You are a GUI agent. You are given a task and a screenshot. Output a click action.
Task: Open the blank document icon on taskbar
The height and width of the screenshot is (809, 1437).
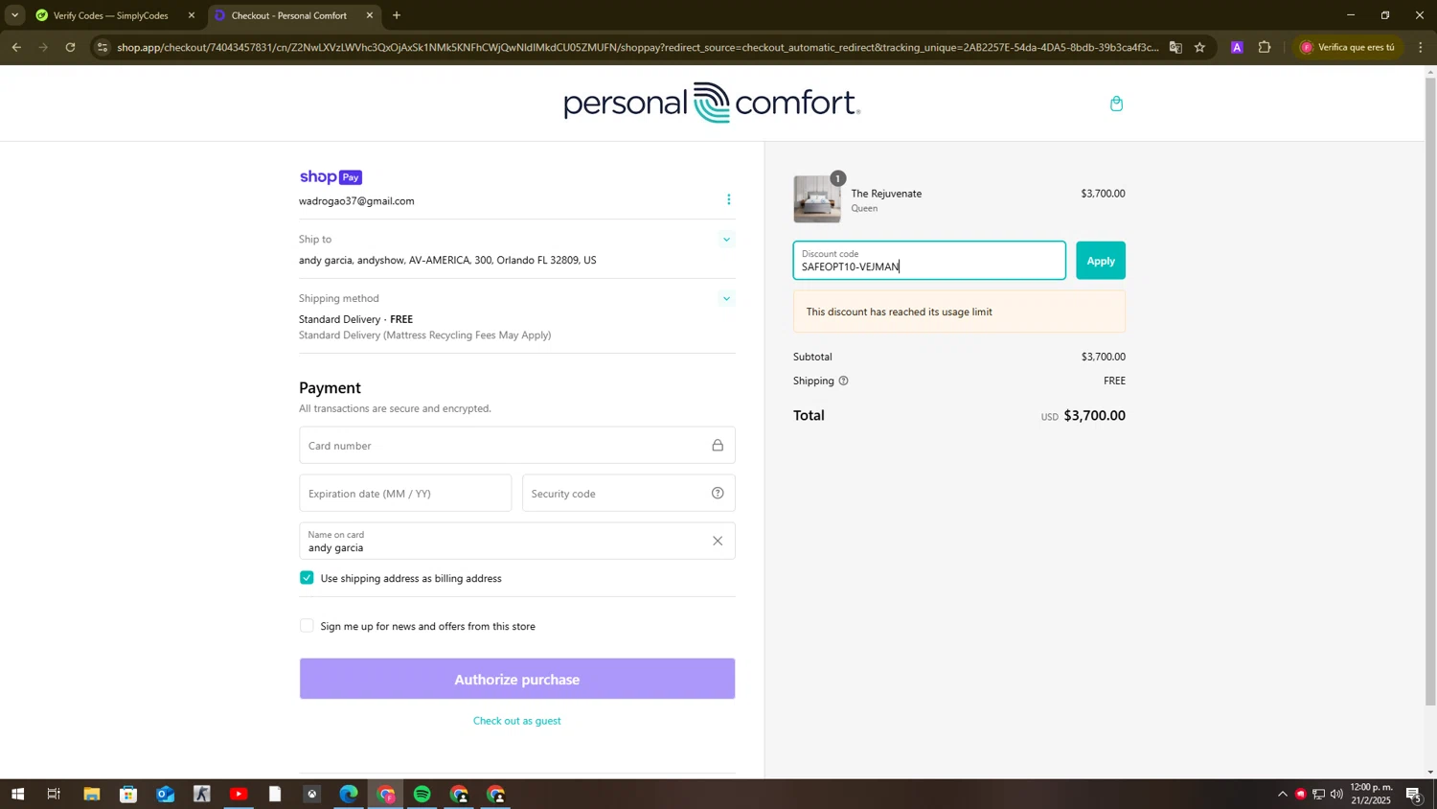[275, 795]
